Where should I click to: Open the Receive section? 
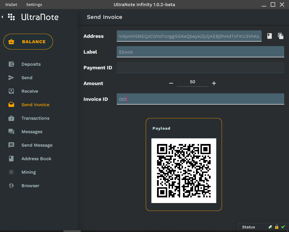click(x=30, y=91)
